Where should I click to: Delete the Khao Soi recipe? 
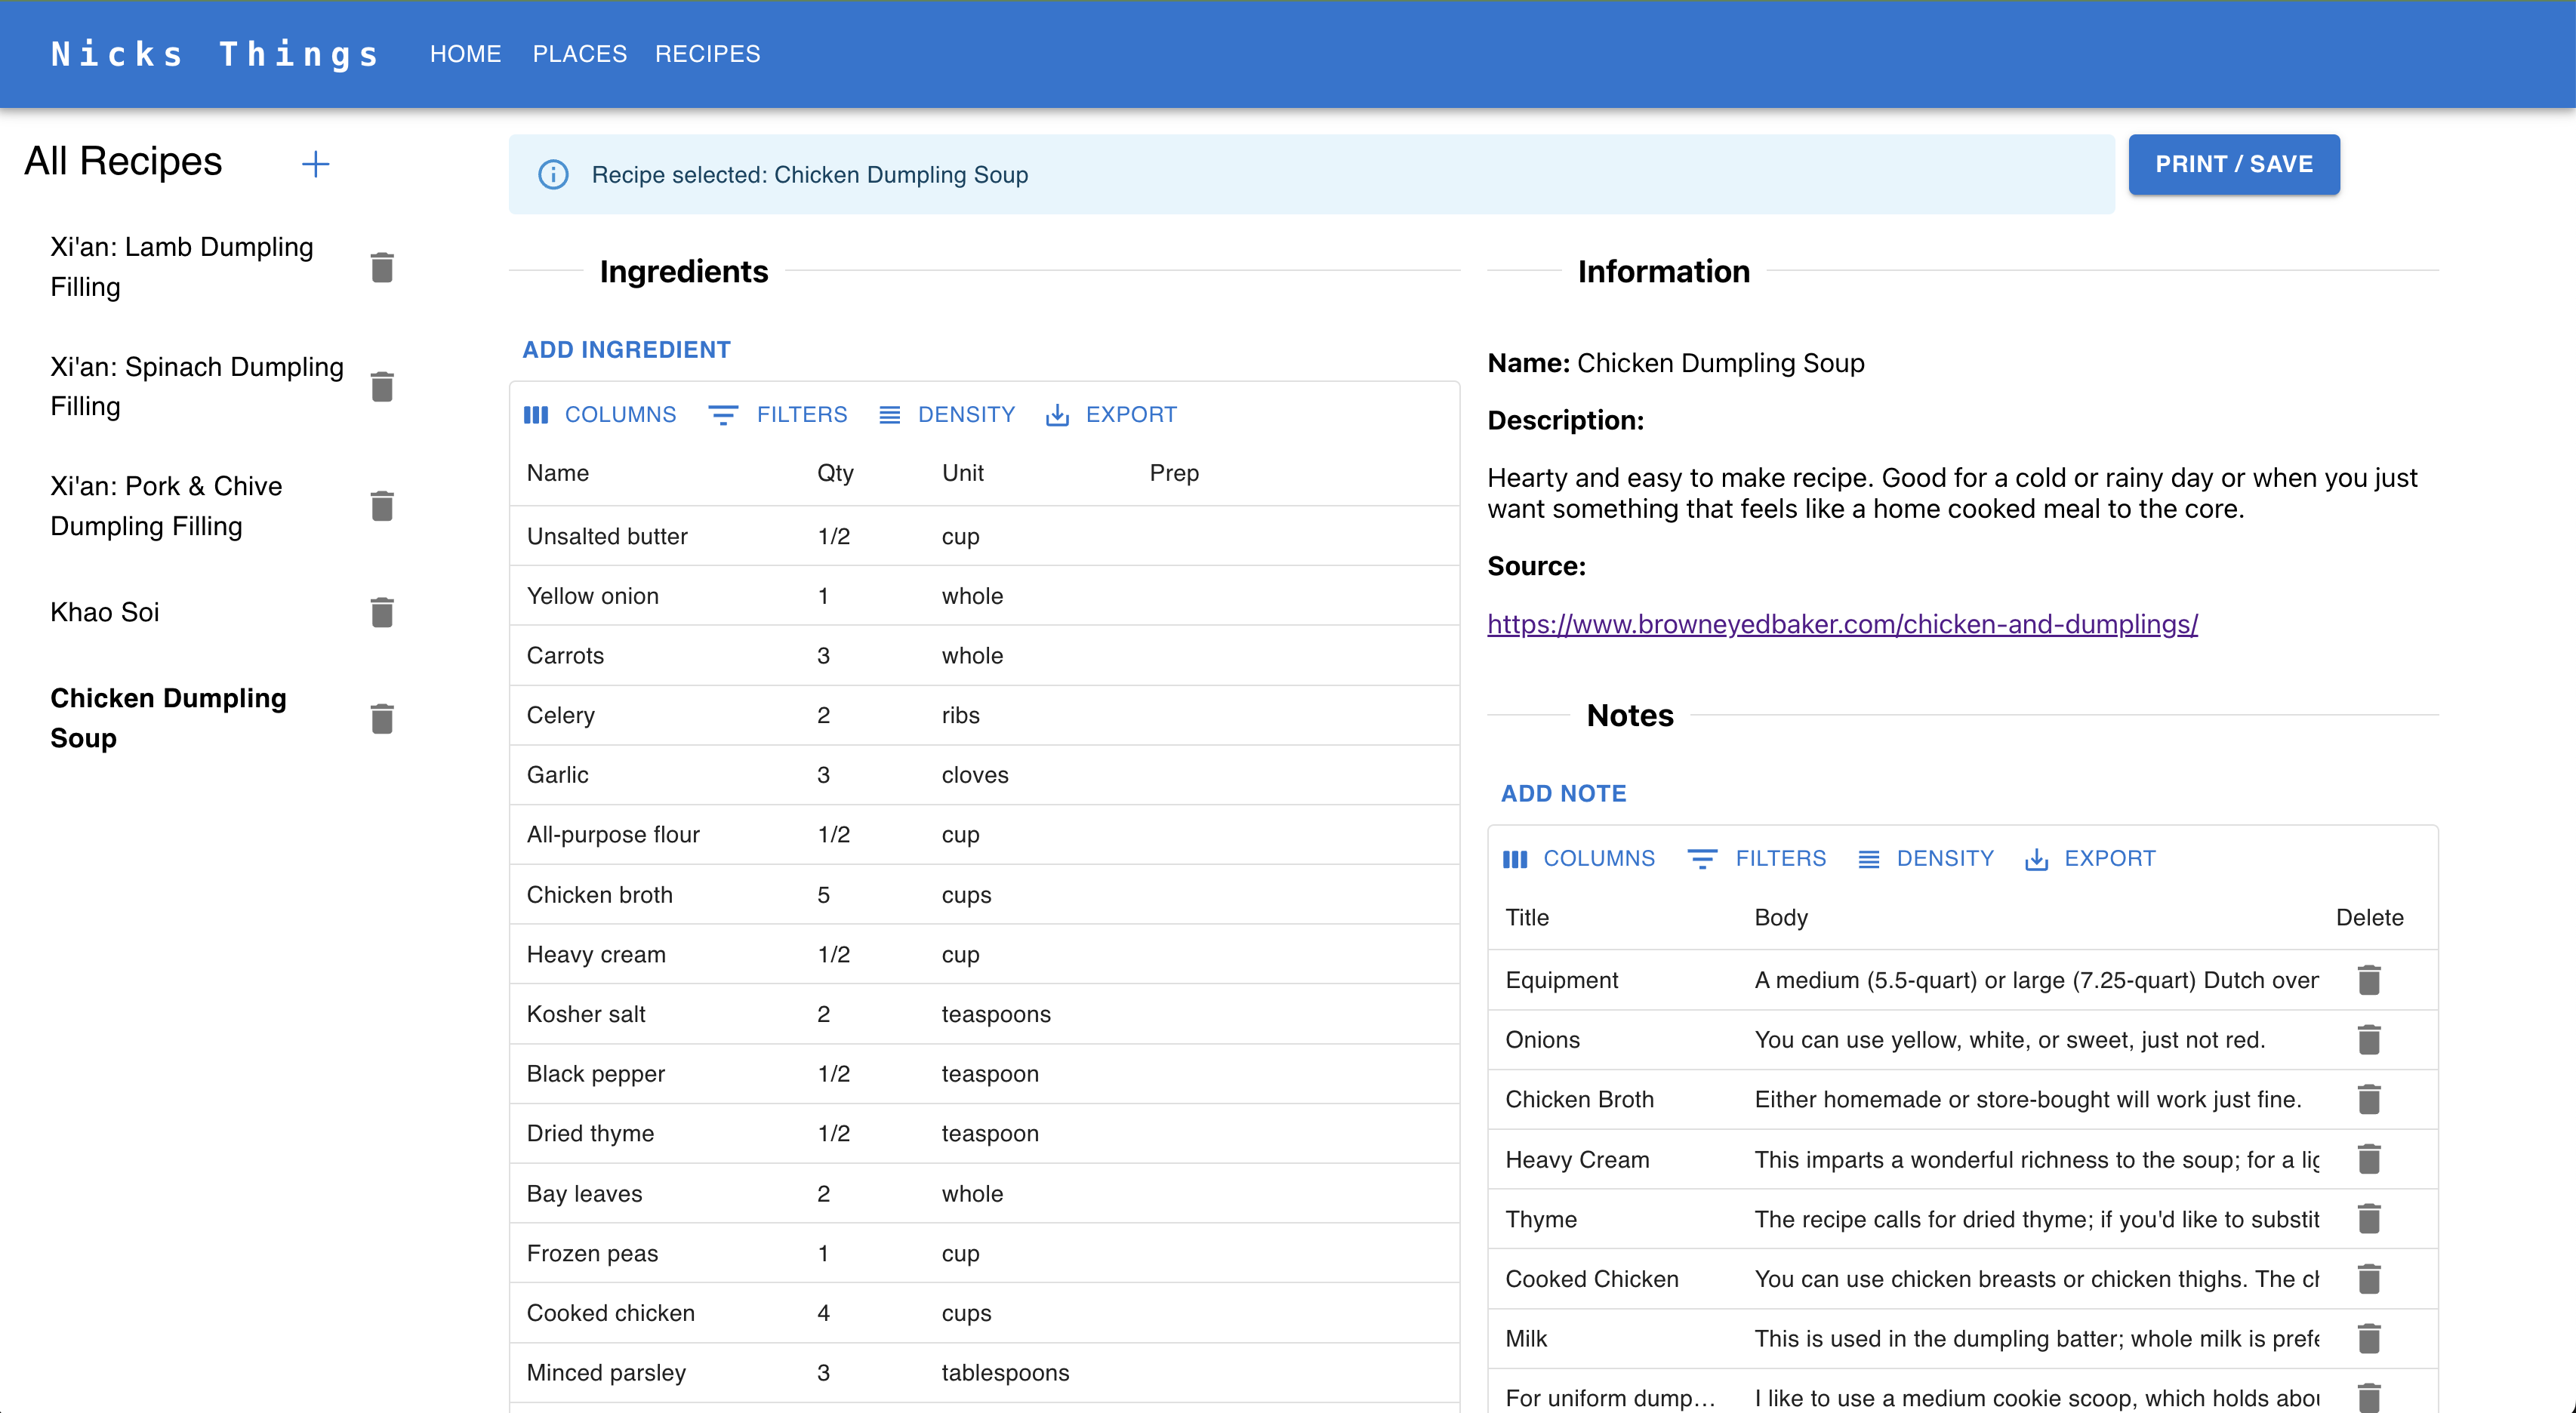click(382, 612)
